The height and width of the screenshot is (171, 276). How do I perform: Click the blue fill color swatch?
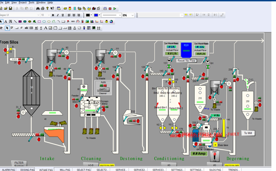coord(96,15)
